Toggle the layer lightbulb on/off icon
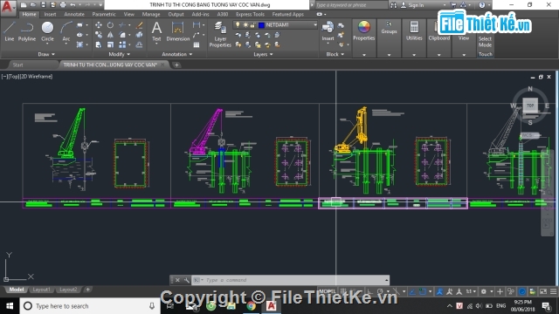 coord(238,25)
